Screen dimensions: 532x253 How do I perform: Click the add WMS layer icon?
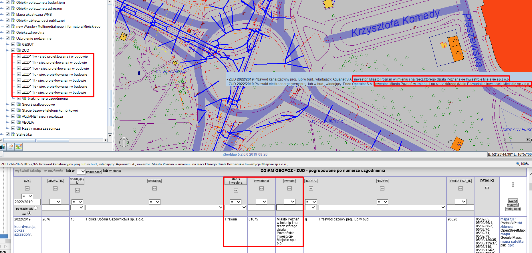[x=3, y=147]
